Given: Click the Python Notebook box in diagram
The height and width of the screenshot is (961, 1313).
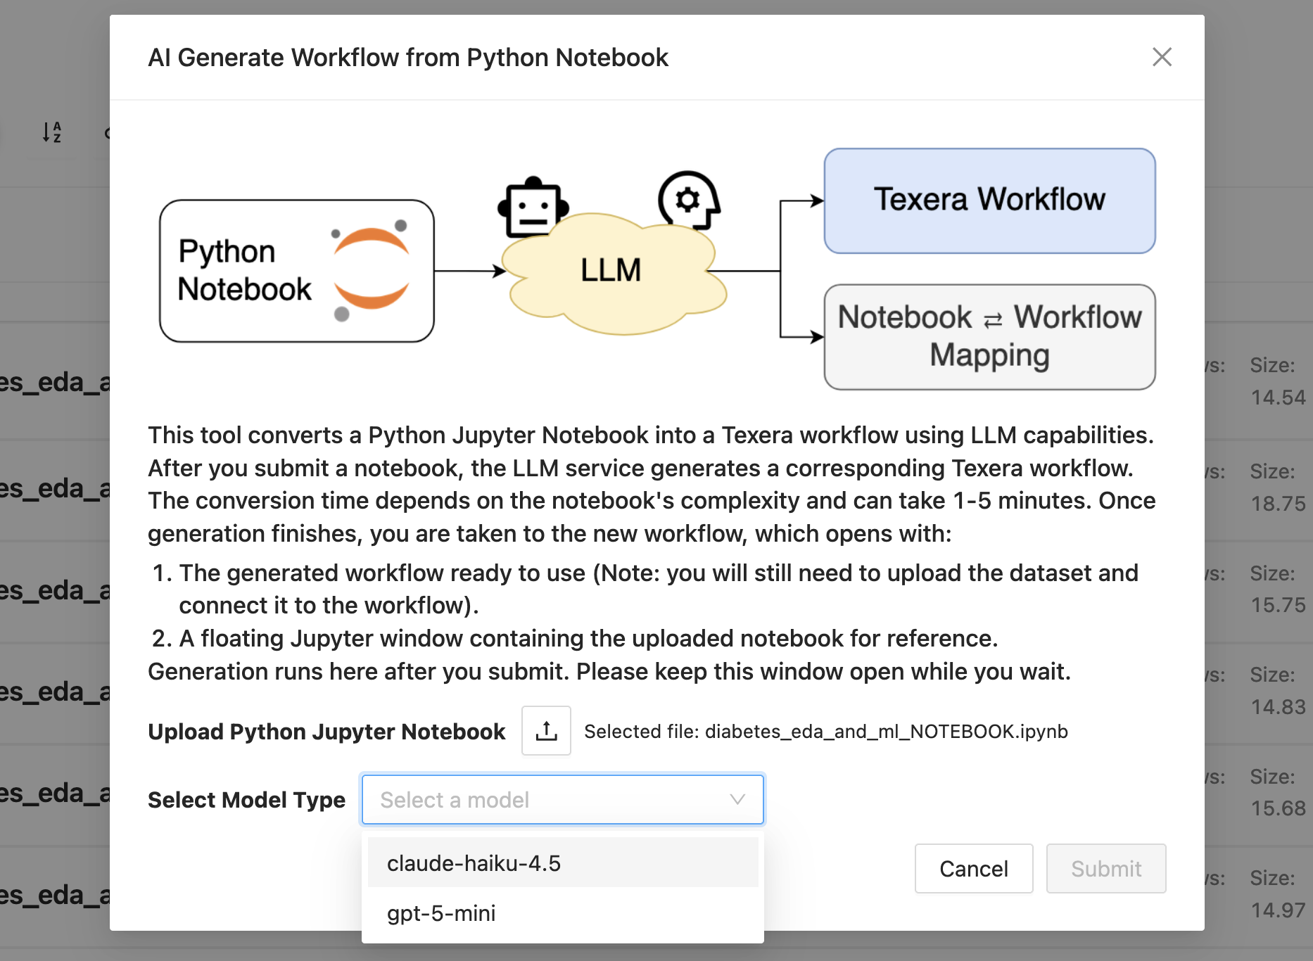Looking at the screenshot, I should [297, 271].
